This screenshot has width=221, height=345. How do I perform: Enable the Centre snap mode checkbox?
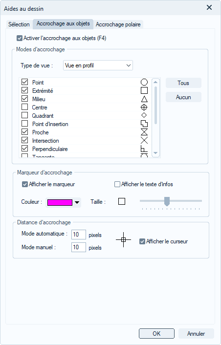point(24,107)
